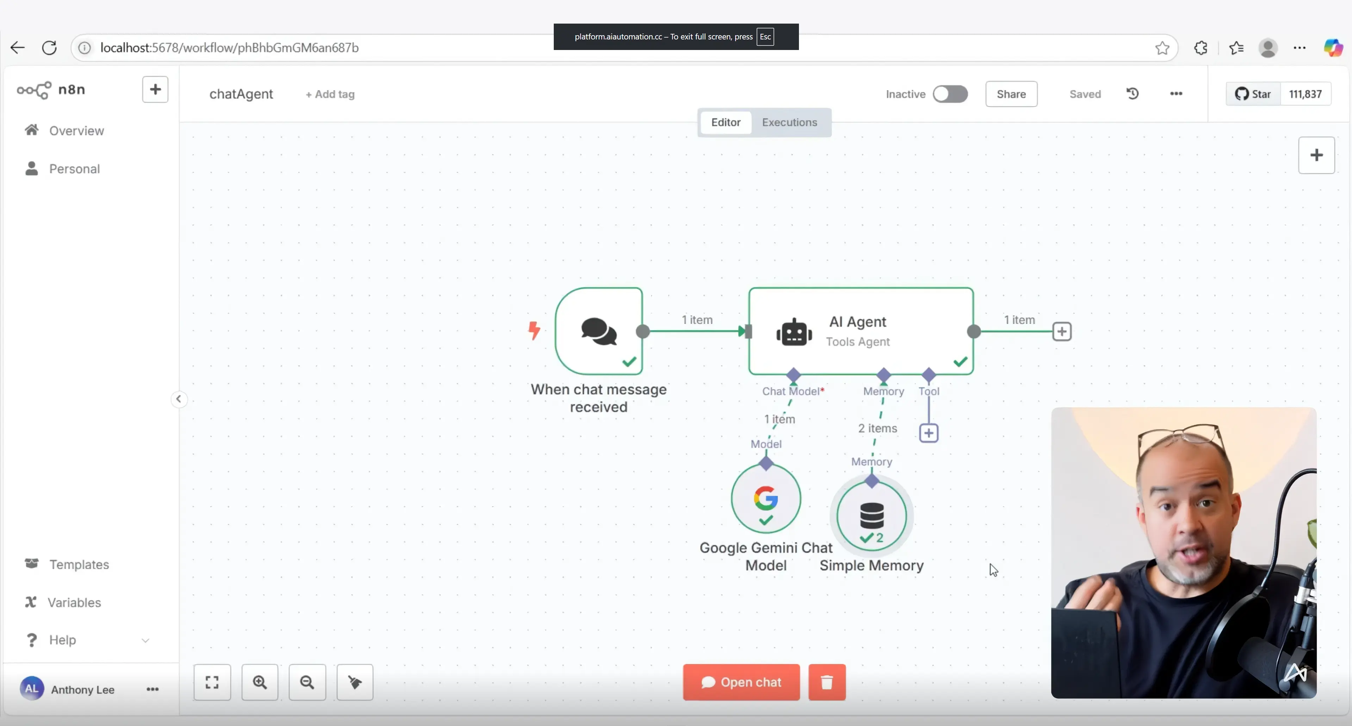The width and height of the screenshot is (1352, 726).
Task: Expand the Help menu chevron
Action: pos(145,640)
